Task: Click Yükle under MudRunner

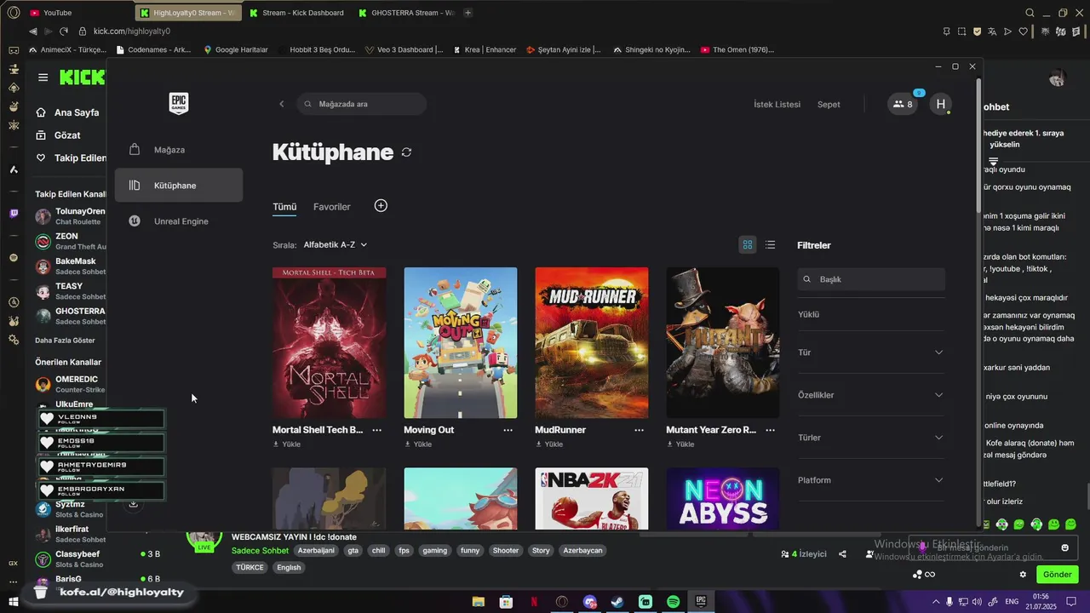Action: [549, 444]
